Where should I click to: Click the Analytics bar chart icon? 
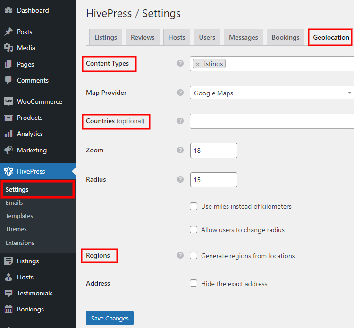pyautogui.click(x=8, y=134)
